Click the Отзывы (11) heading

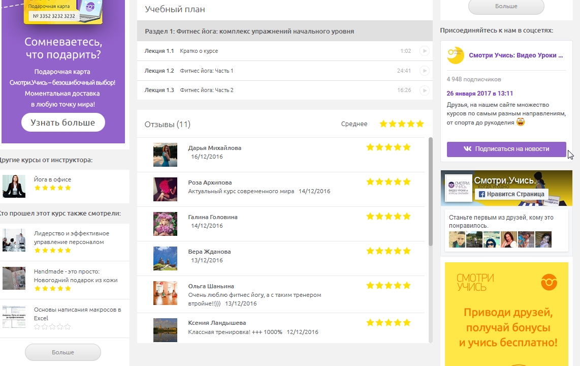click(x=167, y=125)
